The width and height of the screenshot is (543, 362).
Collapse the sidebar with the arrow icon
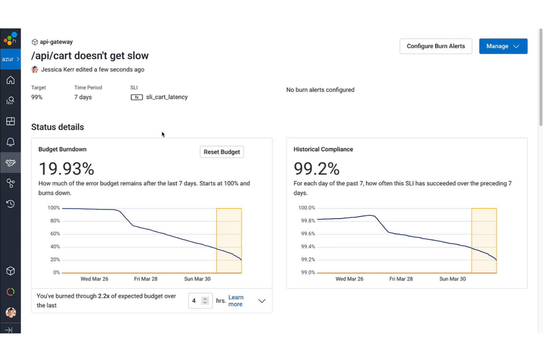10,329
